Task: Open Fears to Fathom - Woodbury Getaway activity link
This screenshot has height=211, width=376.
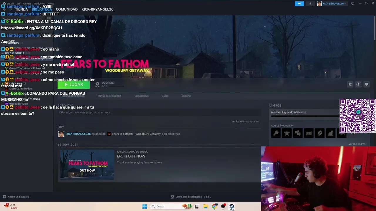Action: coord(136,134)
